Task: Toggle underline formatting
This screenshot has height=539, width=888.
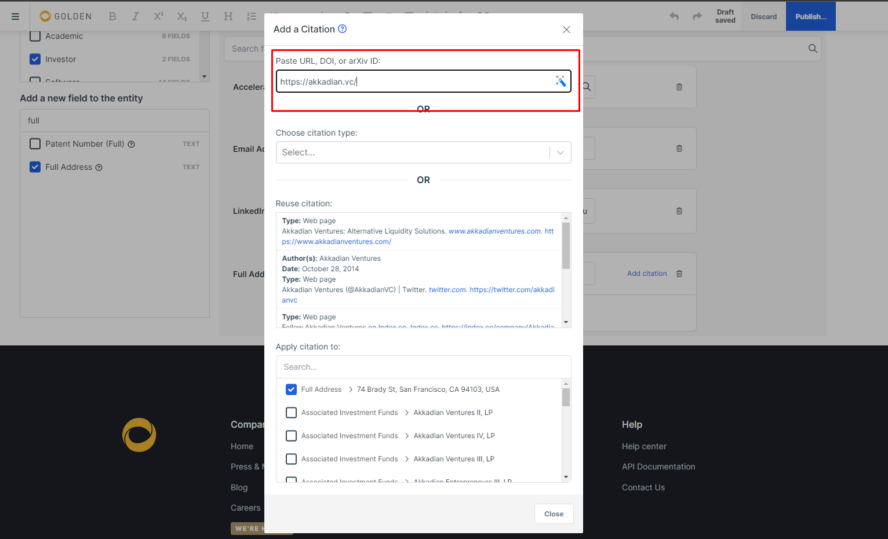Action: coord(205,16)
